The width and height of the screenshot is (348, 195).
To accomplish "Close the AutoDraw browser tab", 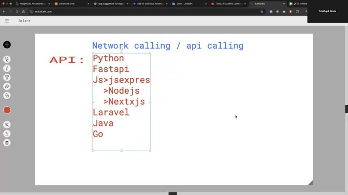I will 284,4.
